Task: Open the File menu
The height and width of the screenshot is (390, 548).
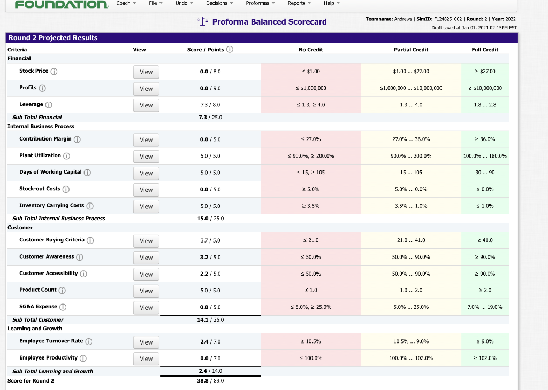Action: point(155,3)
